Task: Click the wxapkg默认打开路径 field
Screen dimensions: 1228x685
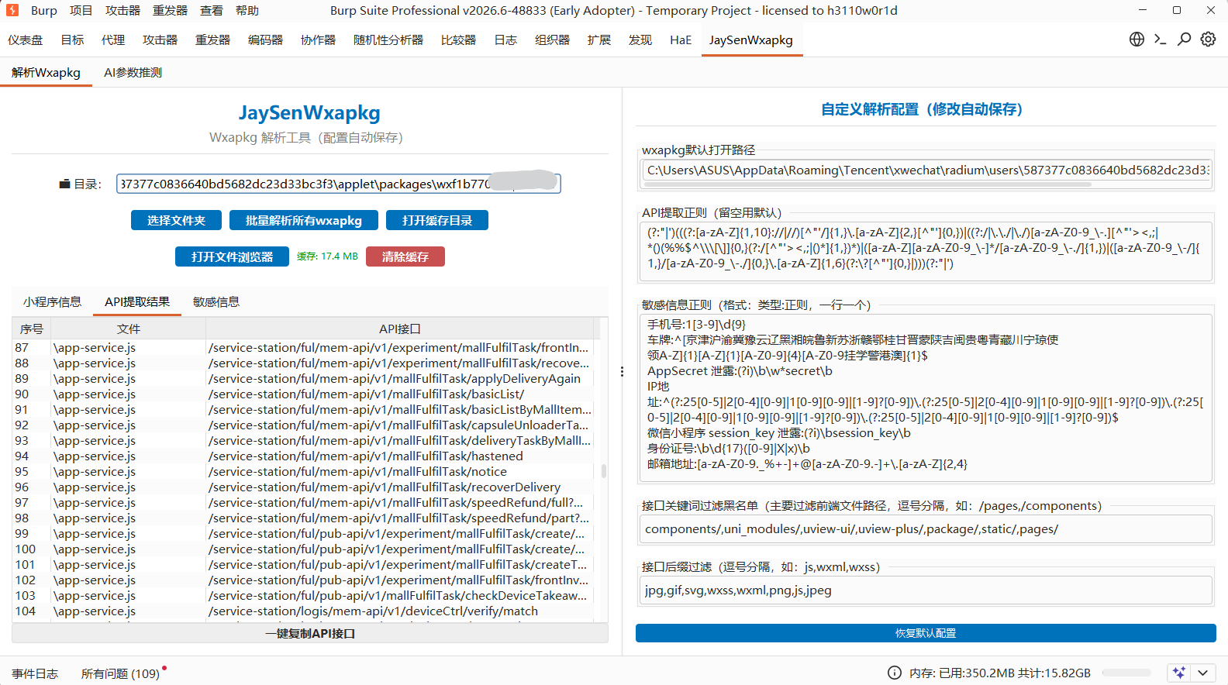Action: [926, 170]
